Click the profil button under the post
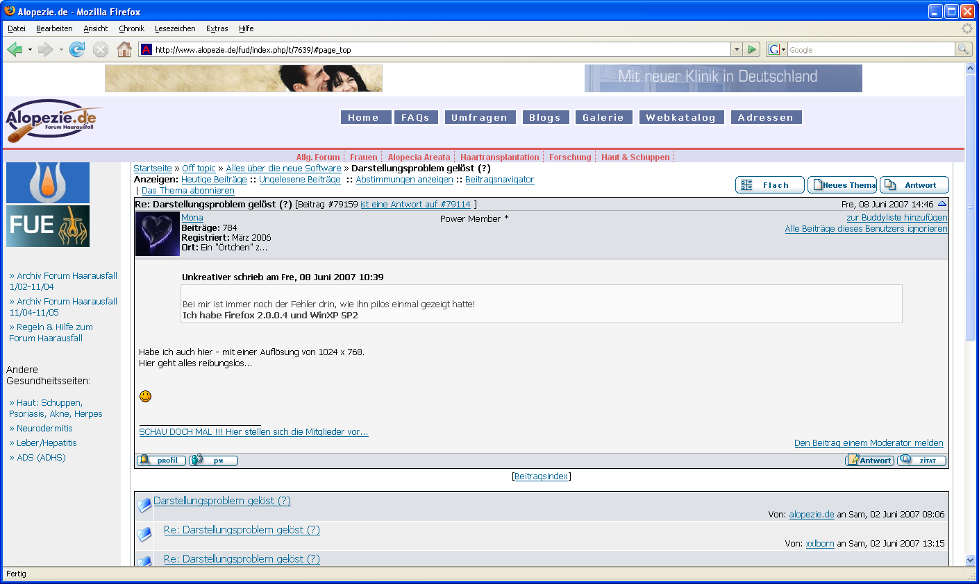The image size is (979, 584). click(161, 461)
